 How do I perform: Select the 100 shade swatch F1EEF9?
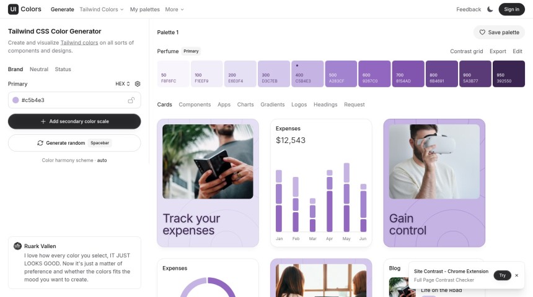[206, 74]
